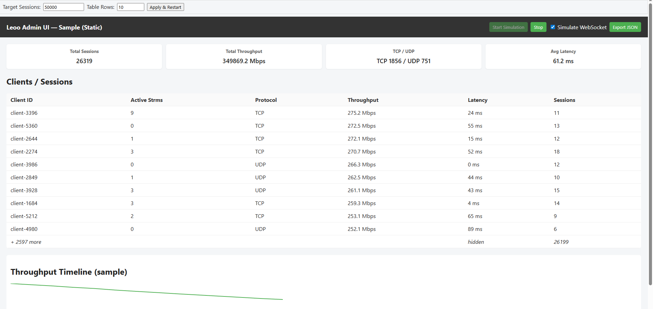The height and width of the screenshot is (309, 653).
Task: Click the Start Simulation button
Action: pos(508,27)
